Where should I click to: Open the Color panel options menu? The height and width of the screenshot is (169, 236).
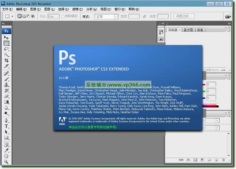click(228, 78)
